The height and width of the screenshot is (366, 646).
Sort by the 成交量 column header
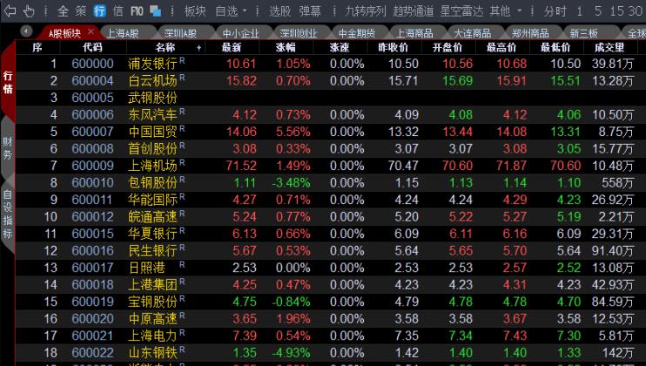coord(609,47)
